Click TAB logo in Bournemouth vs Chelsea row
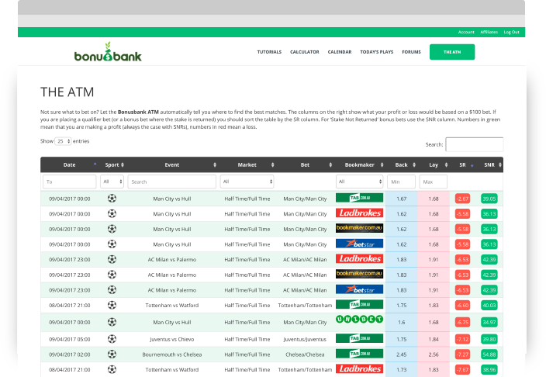Screen dimensions: 546x377 tap(359, 354)
